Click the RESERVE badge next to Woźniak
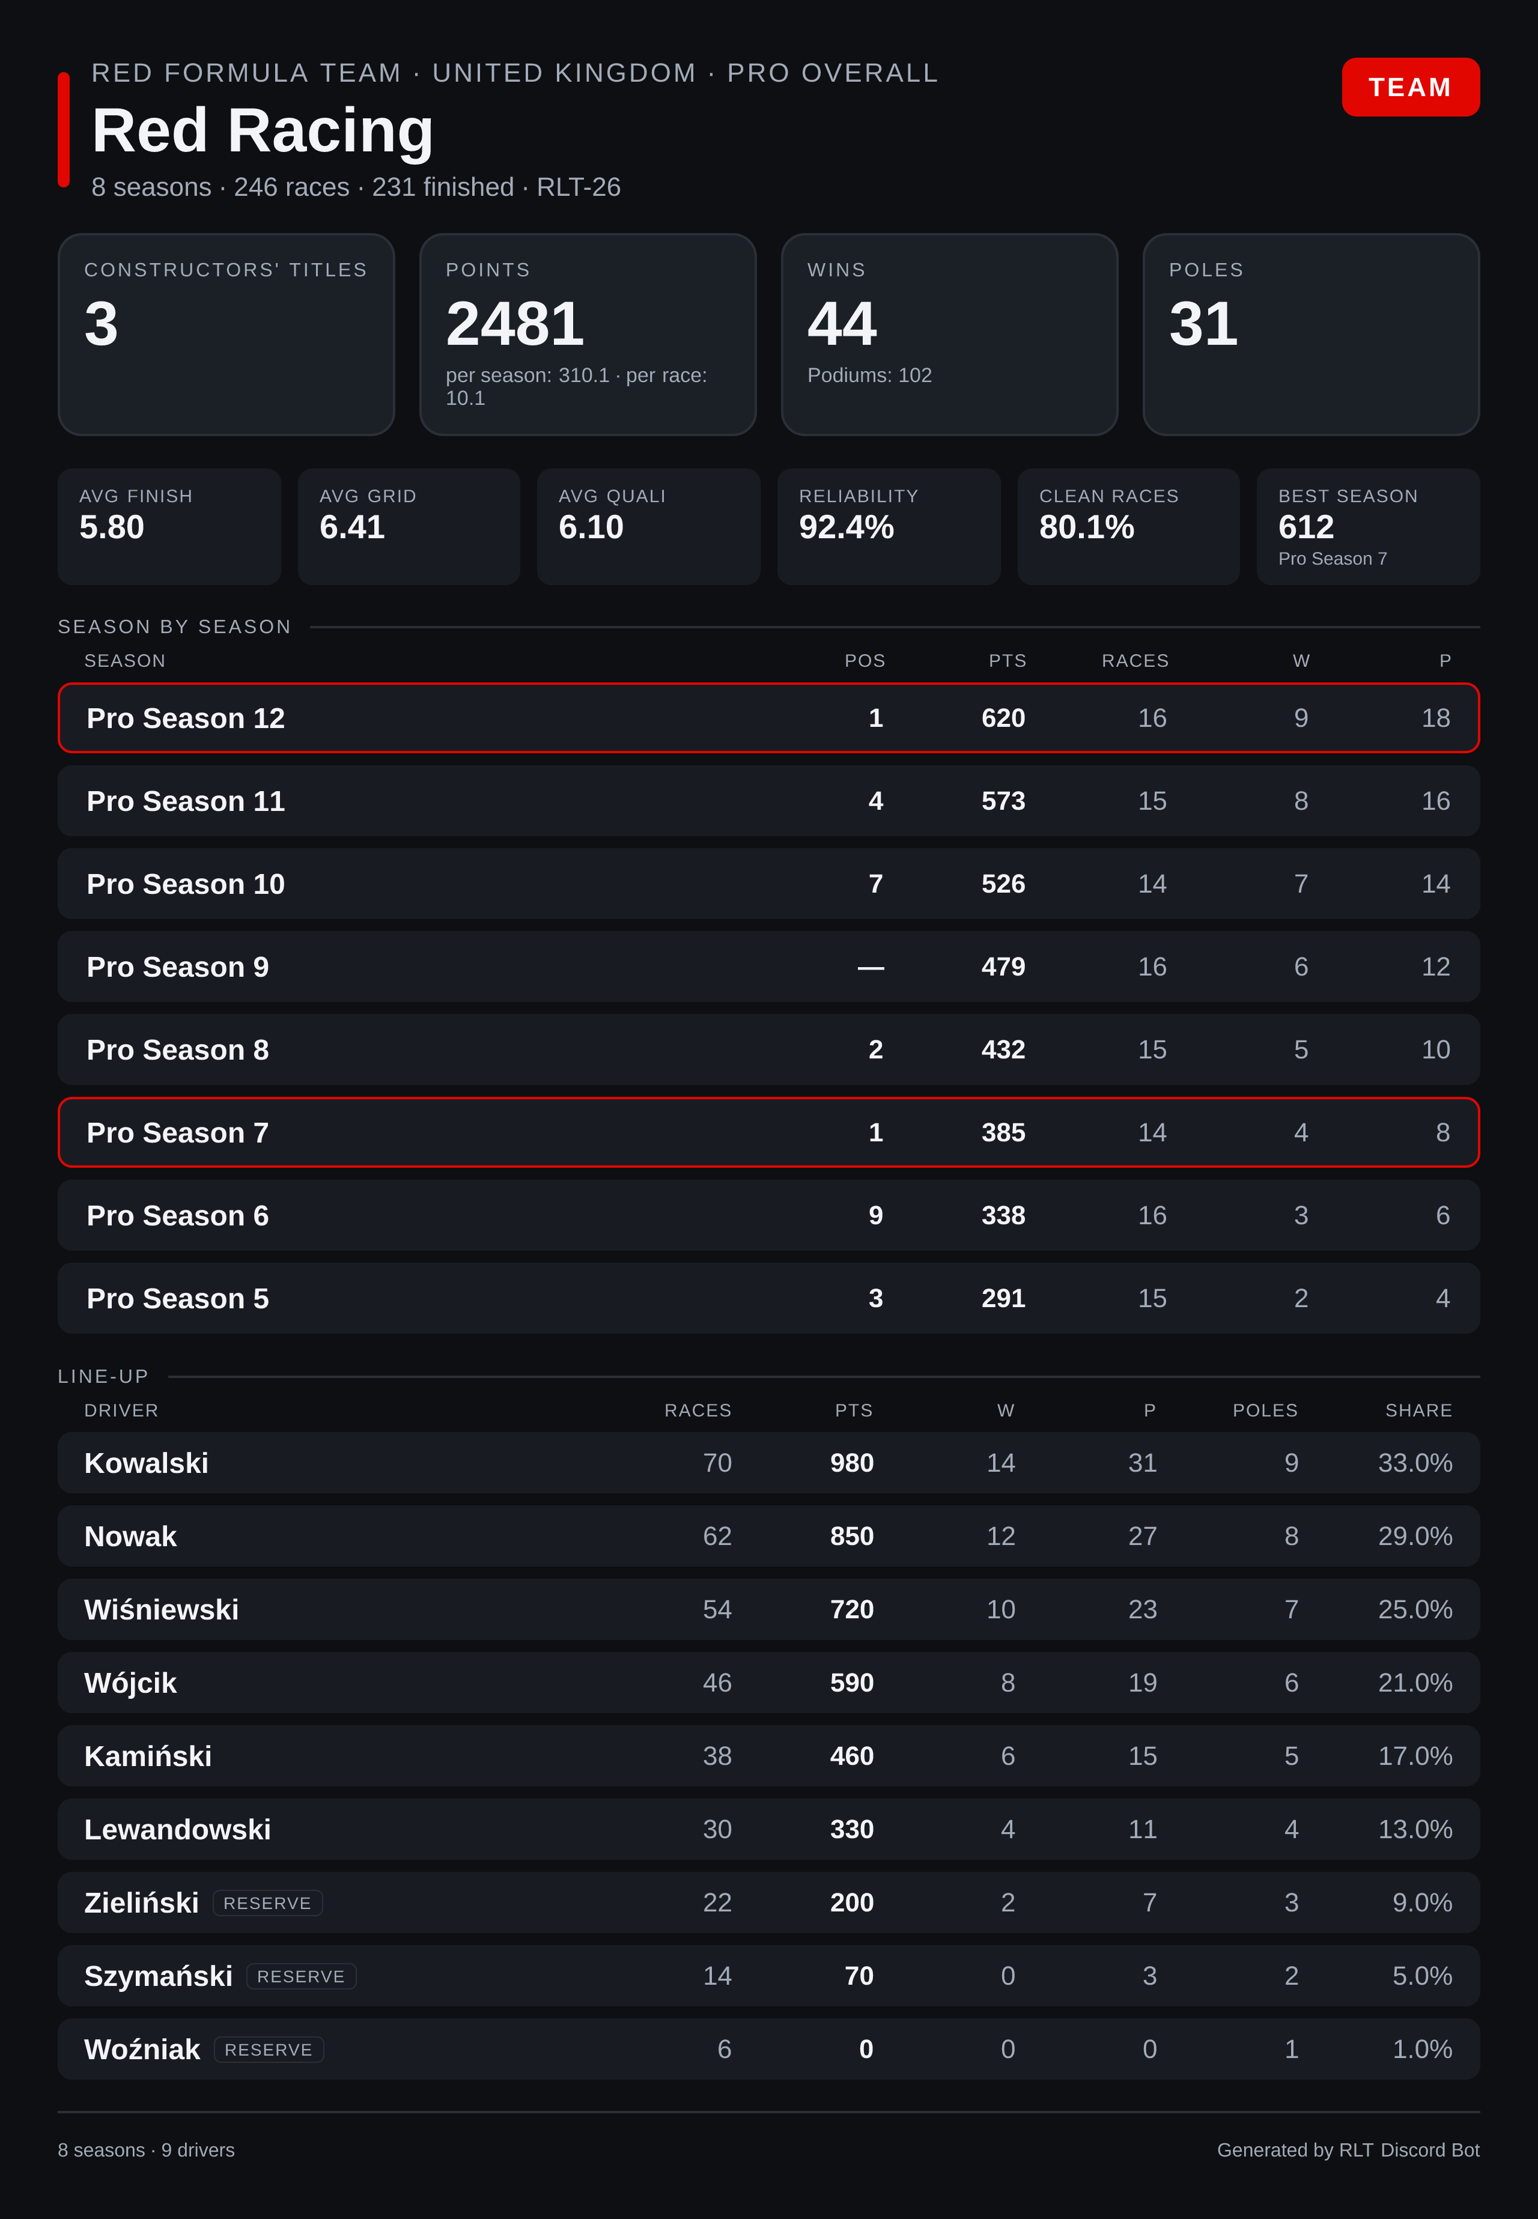The height and width of the screenshot is (2219, 1538). point(268,2050)
